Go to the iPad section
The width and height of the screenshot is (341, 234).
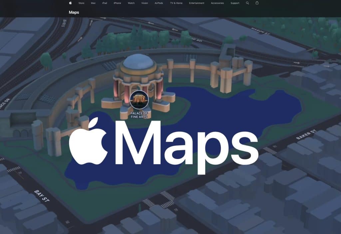(x=105, y=3)
